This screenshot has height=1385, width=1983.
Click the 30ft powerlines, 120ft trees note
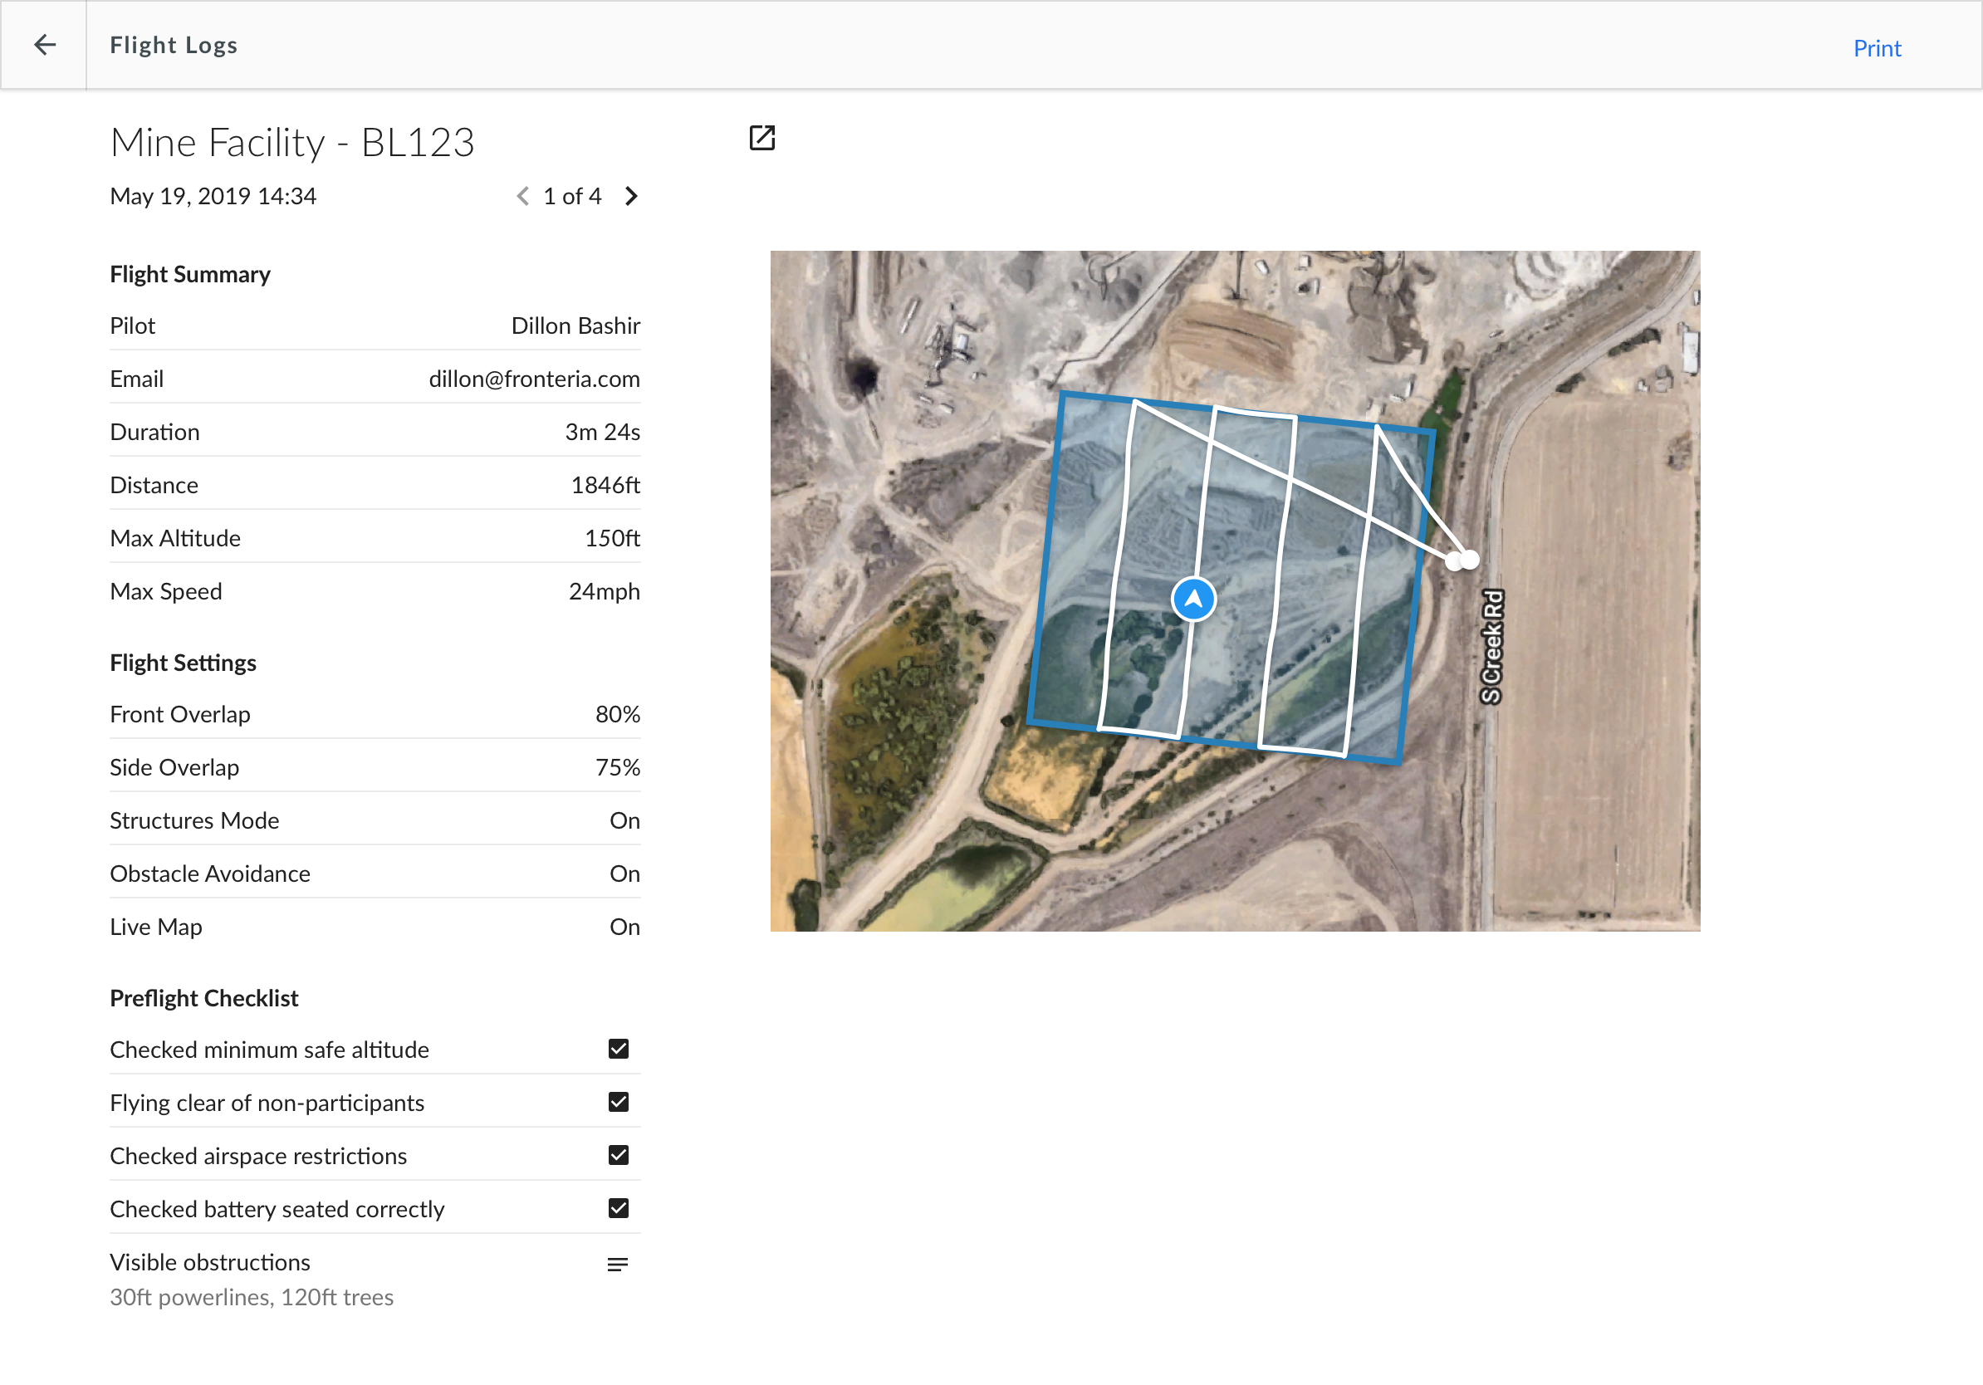pos(252,1297)
